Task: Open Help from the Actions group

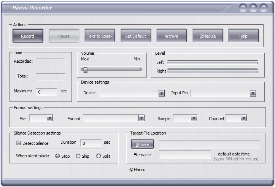Action: pos(243,36)
